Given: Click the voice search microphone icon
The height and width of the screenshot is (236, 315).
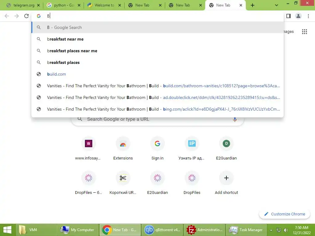Looking at the screenshot, I should click(x=235, y=119).
